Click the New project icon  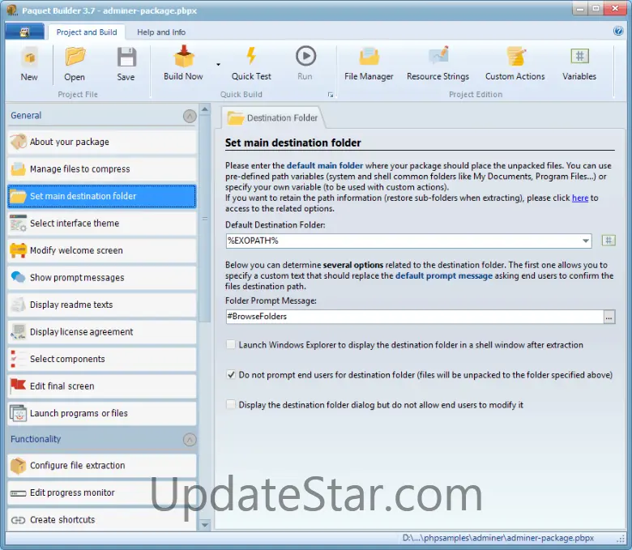tap(29, 65)
